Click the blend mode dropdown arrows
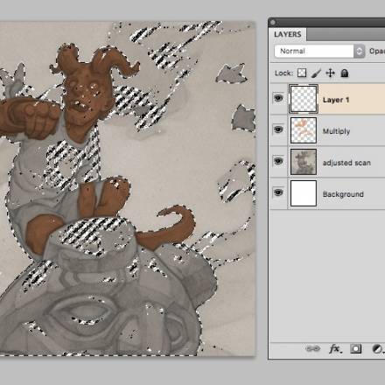This screenshot has width=385, height=385. [x=360, y=52]
